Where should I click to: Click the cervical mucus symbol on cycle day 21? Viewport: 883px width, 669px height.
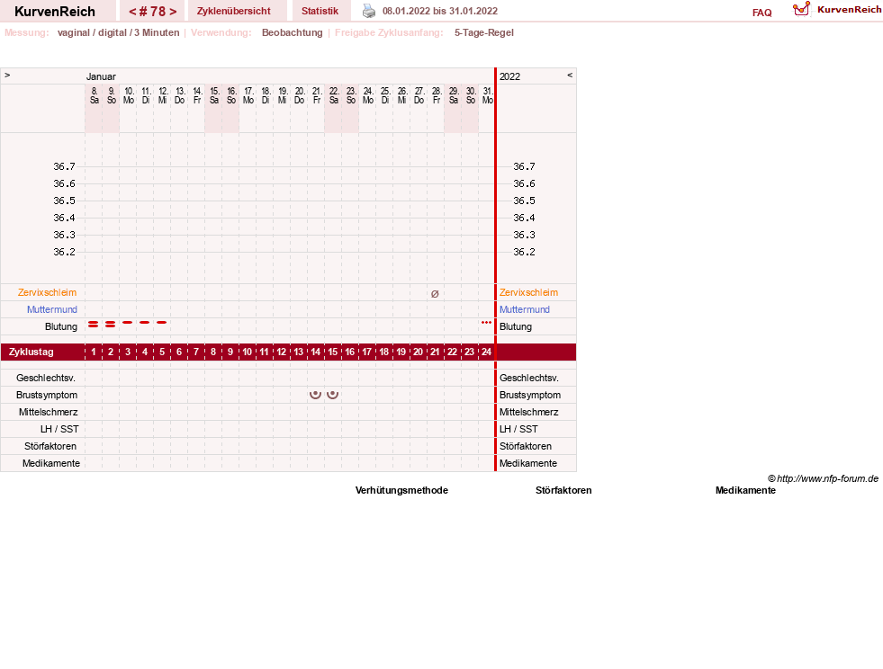point(435,294)
